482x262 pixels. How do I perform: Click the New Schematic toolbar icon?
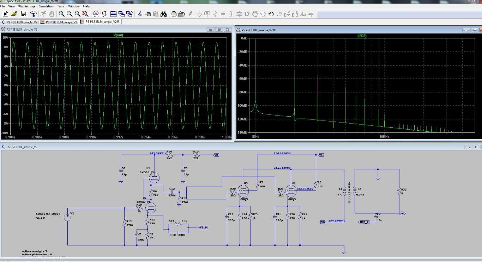coord(5,14)
